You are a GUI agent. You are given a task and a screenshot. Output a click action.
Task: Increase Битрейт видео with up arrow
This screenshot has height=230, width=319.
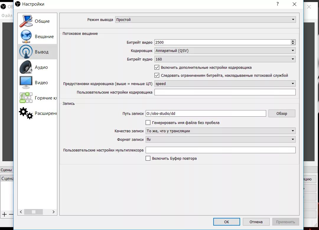[293, 41]
